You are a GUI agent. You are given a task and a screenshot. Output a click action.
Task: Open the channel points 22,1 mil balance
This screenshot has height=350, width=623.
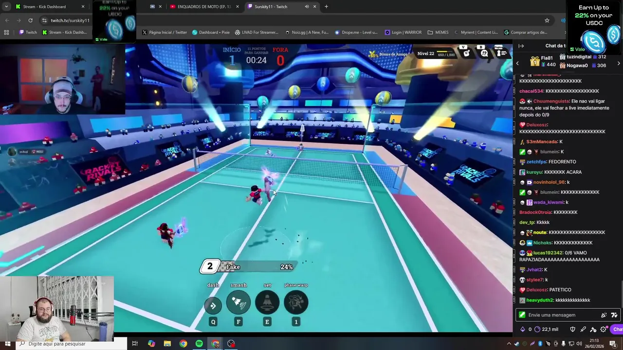546,330
